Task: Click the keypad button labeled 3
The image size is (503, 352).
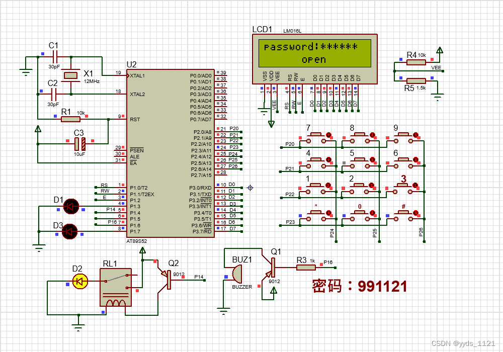Action: 403,188
